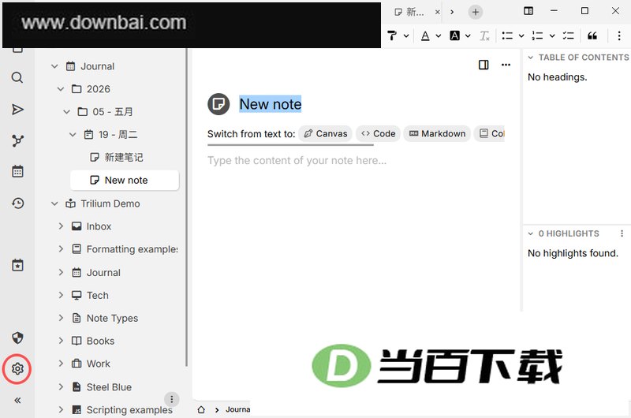631x418 pixels.
Task: Click the format painter toolbar icon
Action: tap(392, 35)
